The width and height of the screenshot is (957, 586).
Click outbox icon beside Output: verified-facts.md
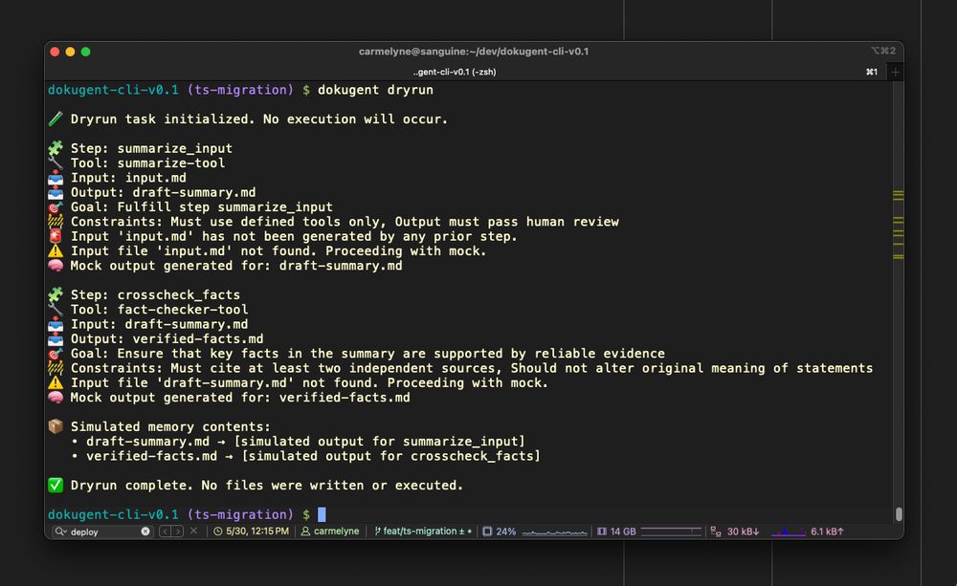coord(56,338)
